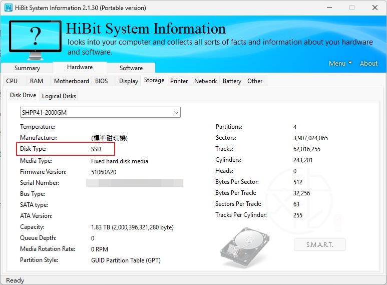Select the Network tab
This screenshot has width=387, height=285.
coord(205,81)
